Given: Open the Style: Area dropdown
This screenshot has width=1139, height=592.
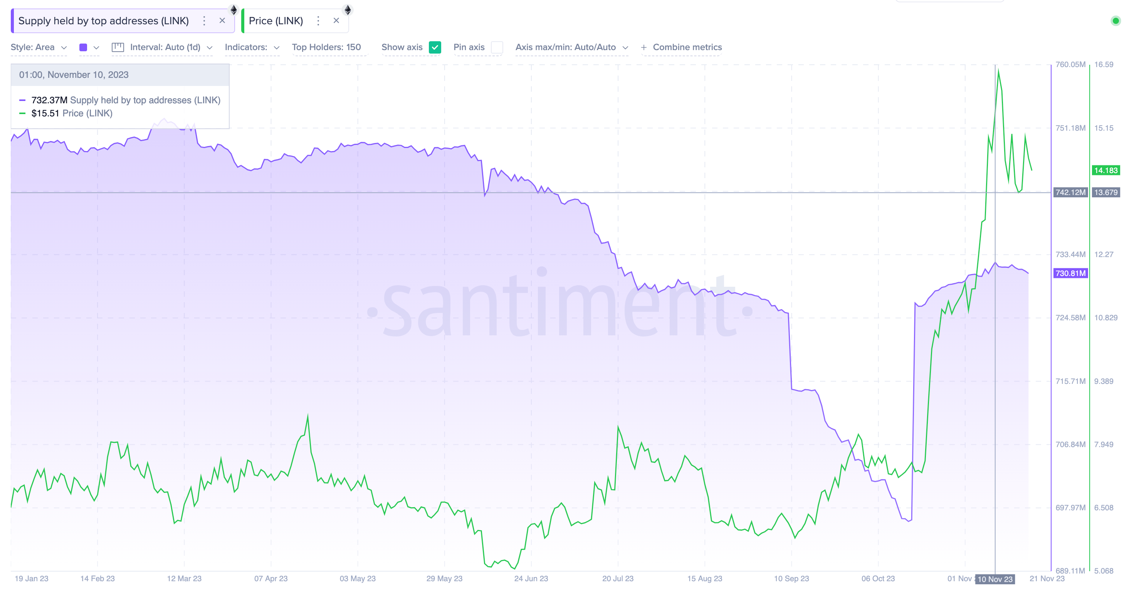Looking at the screenshot, I should click(x=39, y=47).
